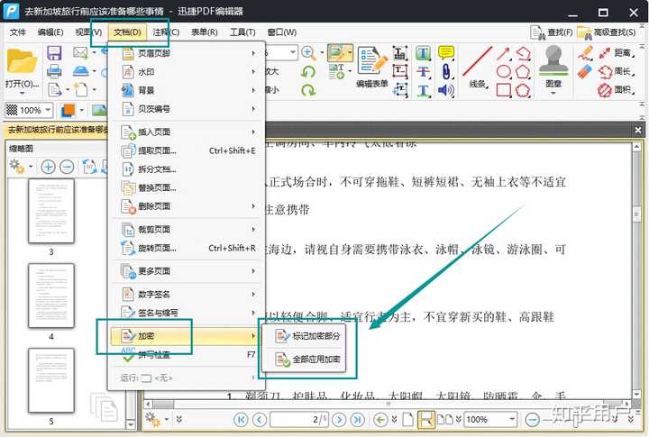Open 数字签名 submenu
Viewport: 649px width, 437px height.
[187, 295]
